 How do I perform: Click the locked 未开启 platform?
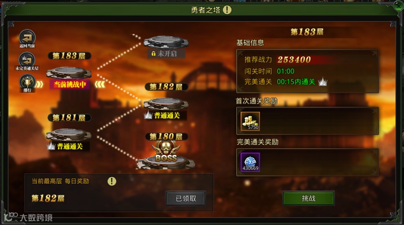pos(166,42)
